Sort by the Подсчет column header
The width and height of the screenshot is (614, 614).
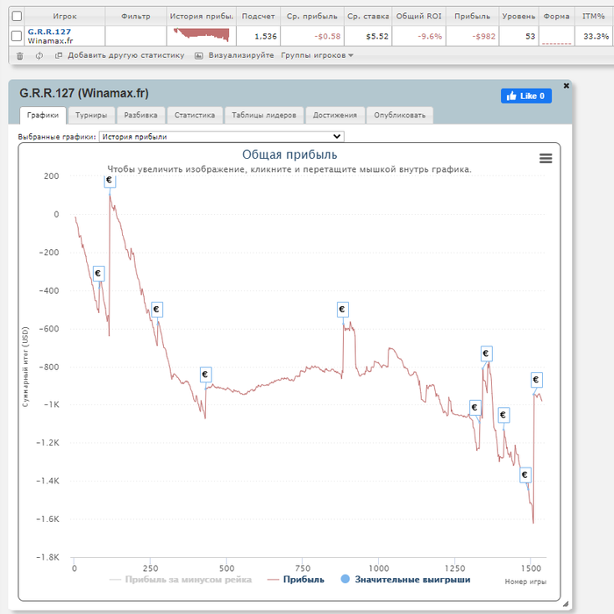coord(258,17)
